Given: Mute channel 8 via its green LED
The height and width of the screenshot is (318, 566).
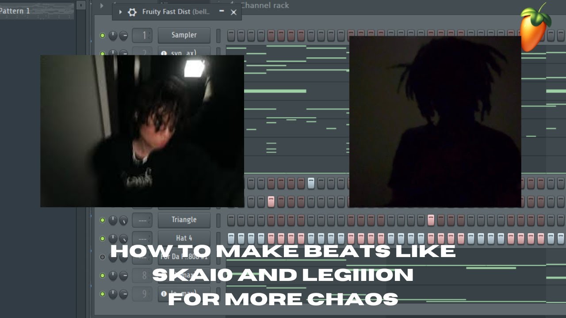Looking at the screenshot, I should point(103,276).
